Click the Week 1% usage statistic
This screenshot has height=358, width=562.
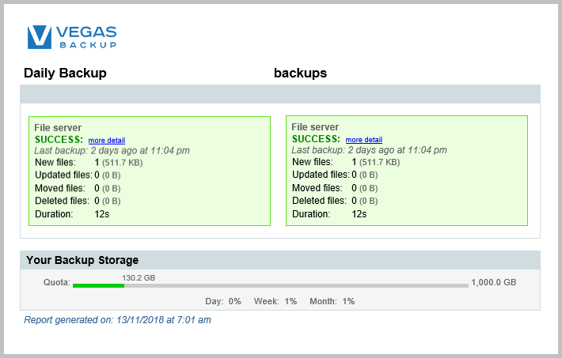tap(275, 301)
